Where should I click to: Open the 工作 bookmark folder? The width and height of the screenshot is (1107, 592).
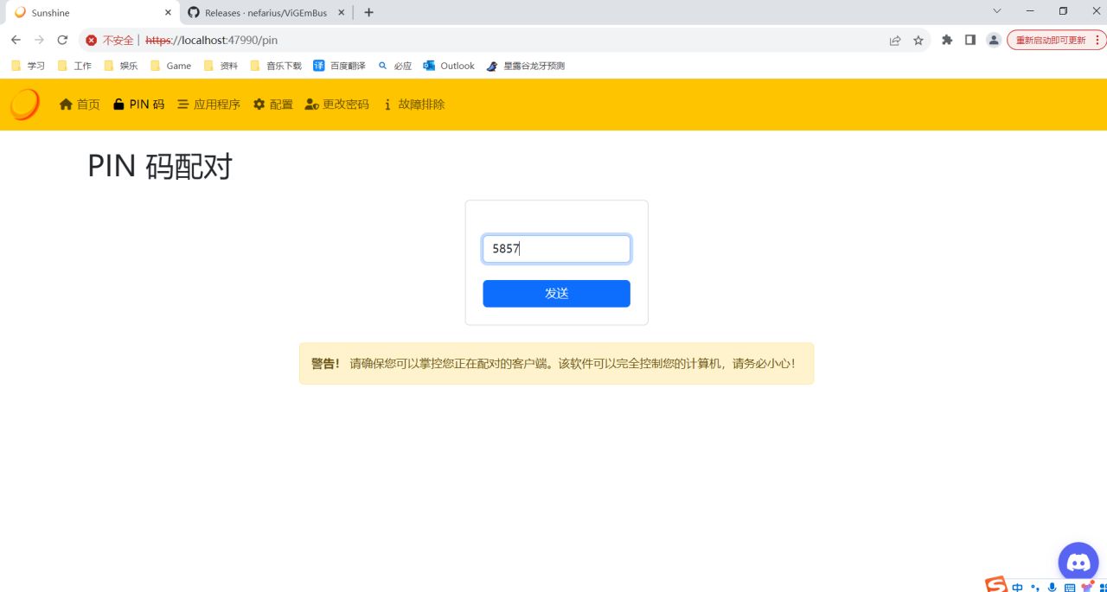click(x=74, y=66)
